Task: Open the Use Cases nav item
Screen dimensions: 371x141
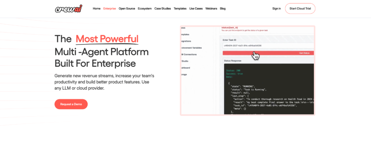Action: point(196,9)
